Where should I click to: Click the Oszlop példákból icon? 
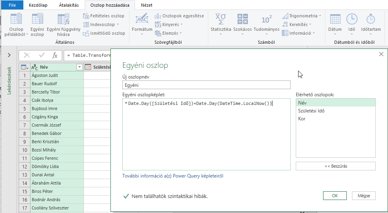pos(16,19)
